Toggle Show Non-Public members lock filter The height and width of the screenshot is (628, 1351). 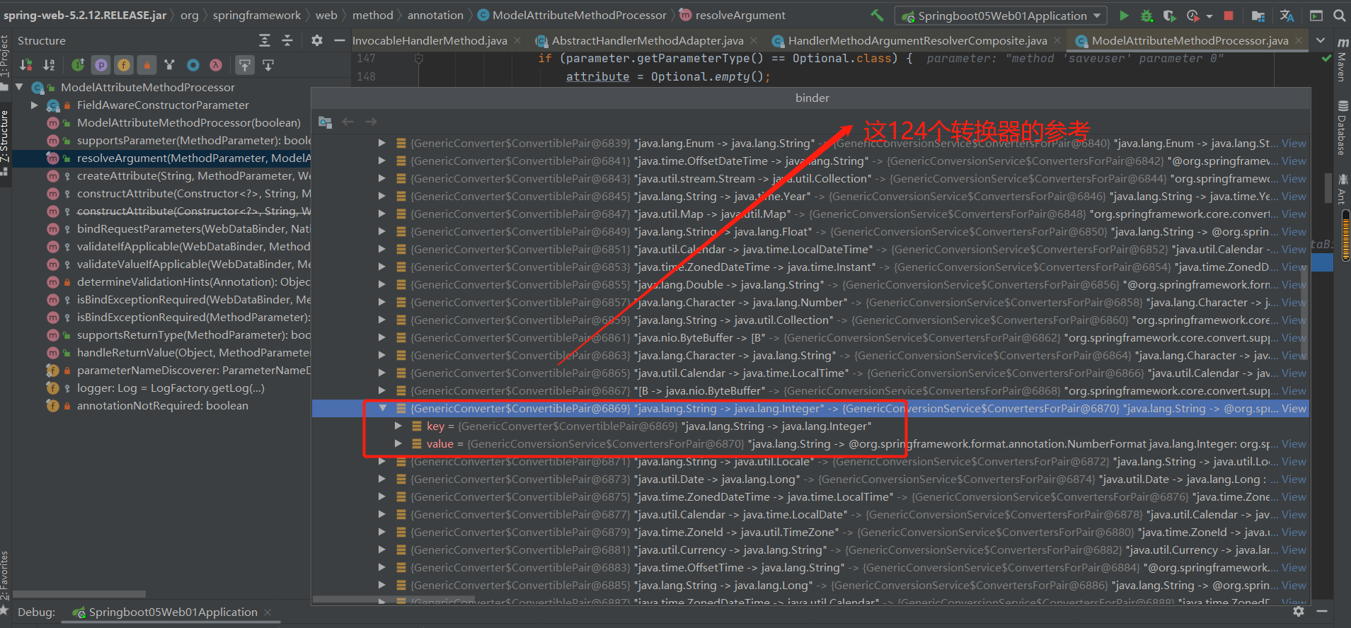(x=146, y=65)
